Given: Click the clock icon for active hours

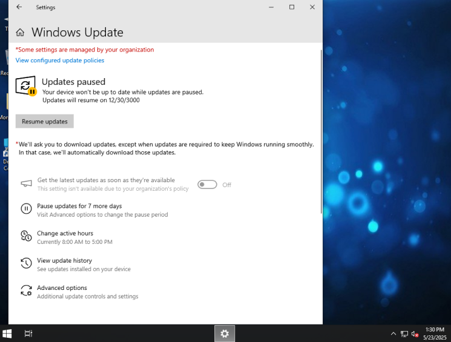Looking at the screenshot, I should click(x=26, y=236).
